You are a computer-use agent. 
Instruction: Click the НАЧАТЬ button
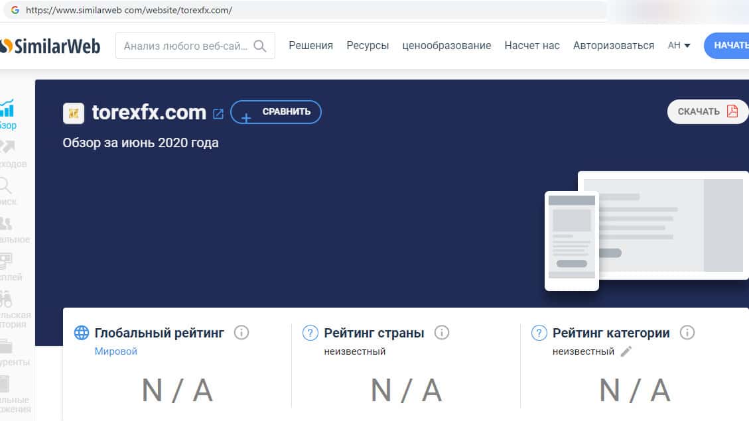click(726, 46)
